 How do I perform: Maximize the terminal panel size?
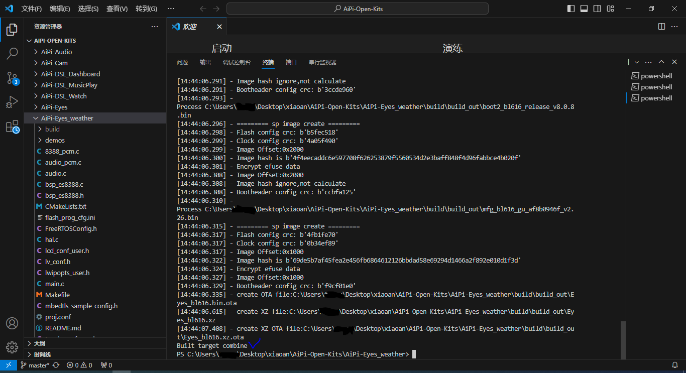pyautogui.click(x=661, y=62)
